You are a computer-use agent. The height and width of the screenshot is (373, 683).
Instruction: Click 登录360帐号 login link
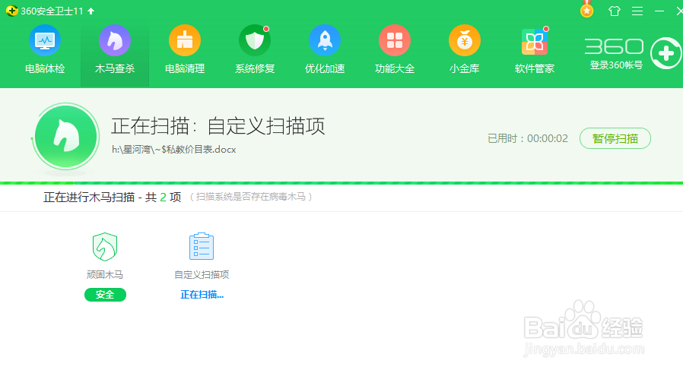click(616, 65)
